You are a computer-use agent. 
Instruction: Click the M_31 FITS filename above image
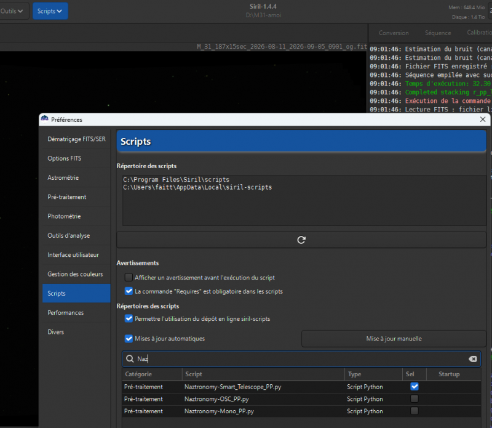click(x=282, y=47)
